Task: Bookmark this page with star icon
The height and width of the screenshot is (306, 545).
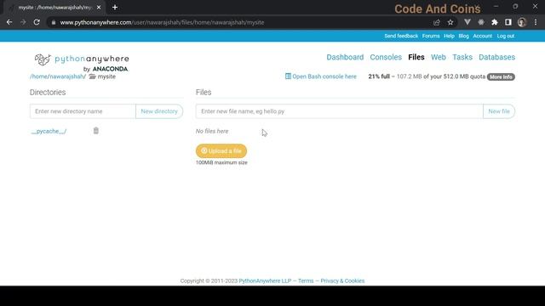Action: click(x=450, y=22)
